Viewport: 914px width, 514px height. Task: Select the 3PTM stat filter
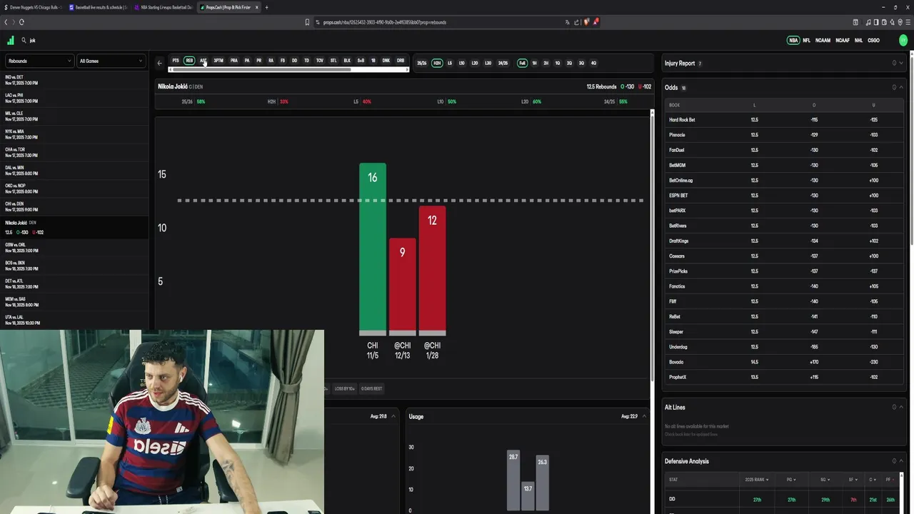coord(219,61)
